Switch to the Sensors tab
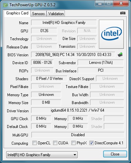 click(x=38, y=14)
